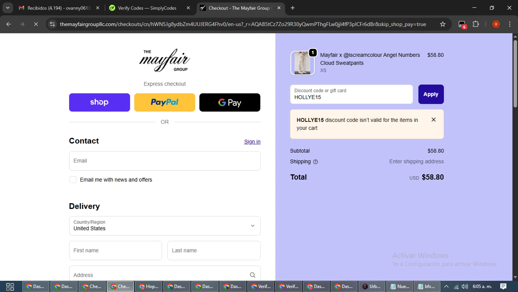Open the extension with red 6 badge

click(x=462, y=24)
